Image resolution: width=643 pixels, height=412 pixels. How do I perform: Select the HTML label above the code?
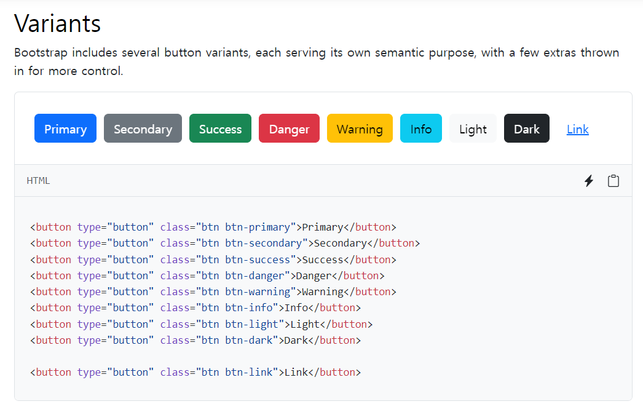[38, 181]
